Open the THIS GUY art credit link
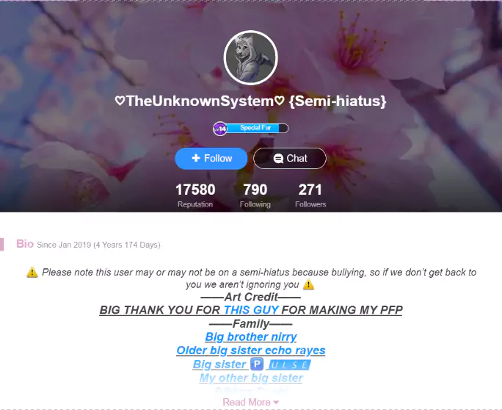The width and height of the screenshot is (502, 410). 251,310
